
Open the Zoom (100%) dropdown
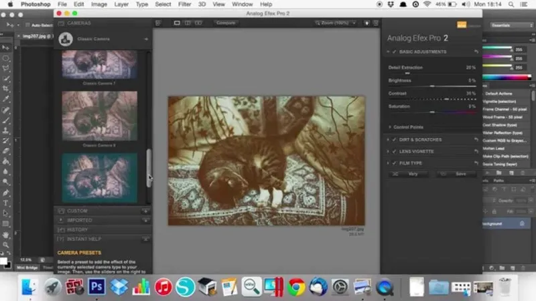pyautogui.click(x=336, y=23)
